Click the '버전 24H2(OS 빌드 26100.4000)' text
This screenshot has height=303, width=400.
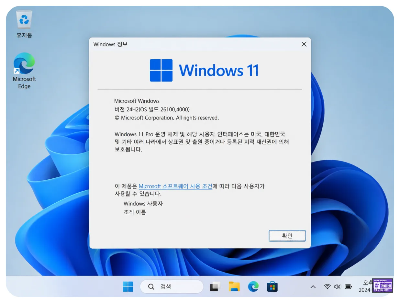[152, 109]
